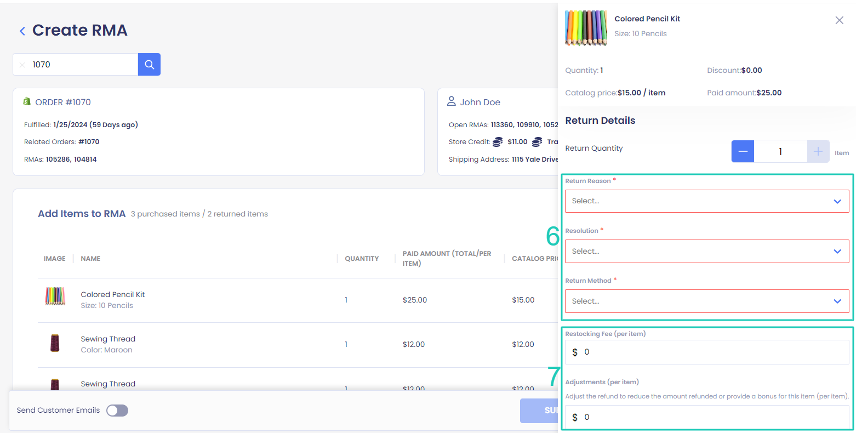Select the Sewing Thread Color: Maroon row name
Viewport: 856px width, 433px height.
108,339
